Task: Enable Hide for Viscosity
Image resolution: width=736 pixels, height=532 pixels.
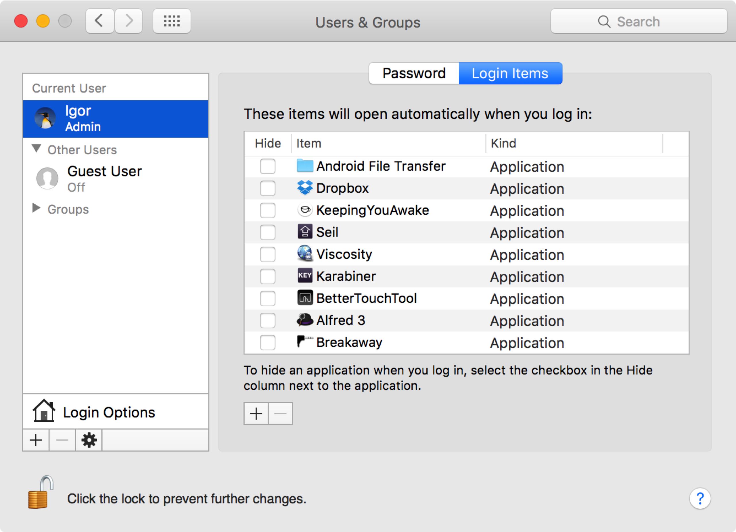Action: tap(267, 254)
